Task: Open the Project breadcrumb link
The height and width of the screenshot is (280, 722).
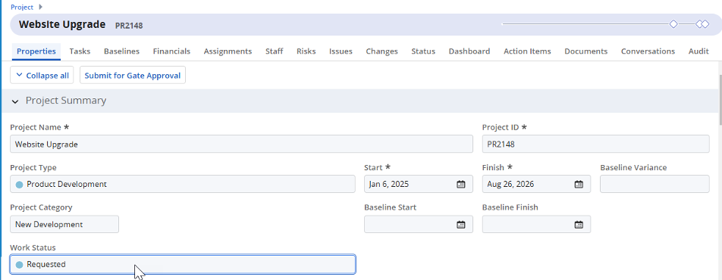Action: tap(22, 7)
